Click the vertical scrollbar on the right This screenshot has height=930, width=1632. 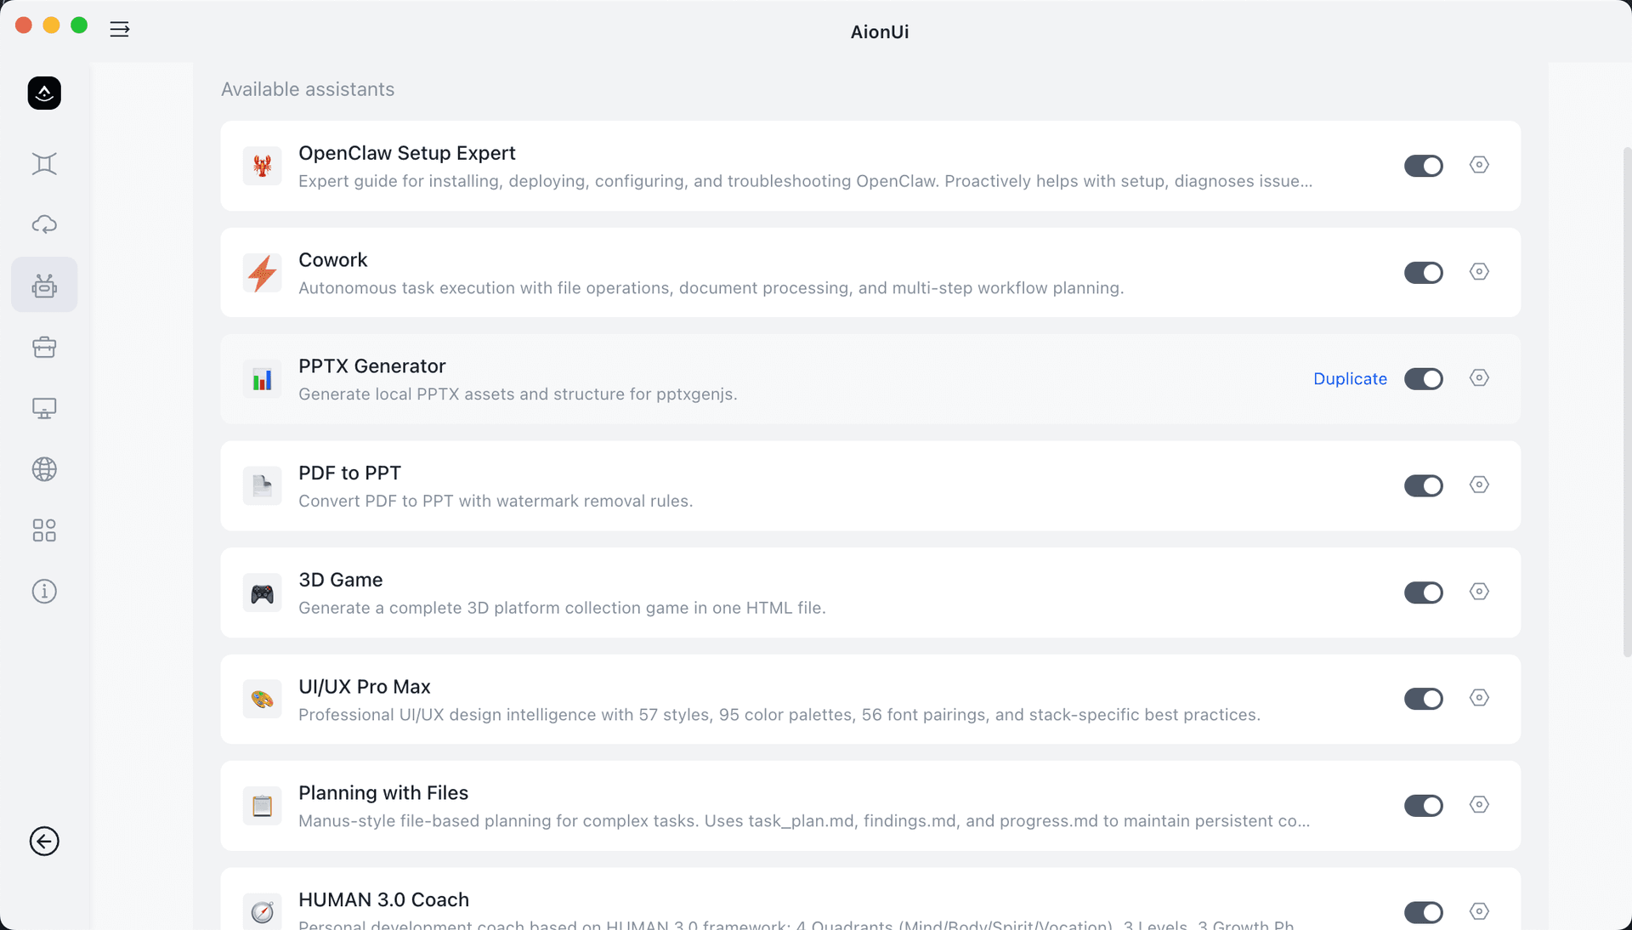pyautogui.click(x=1627, y=401)
